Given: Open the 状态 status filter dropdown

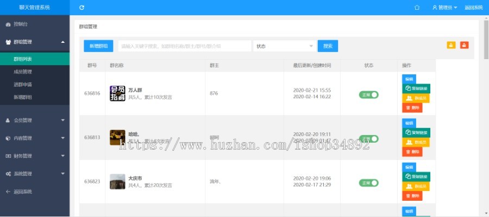Looking at the screenshot, I should point(284,46).
